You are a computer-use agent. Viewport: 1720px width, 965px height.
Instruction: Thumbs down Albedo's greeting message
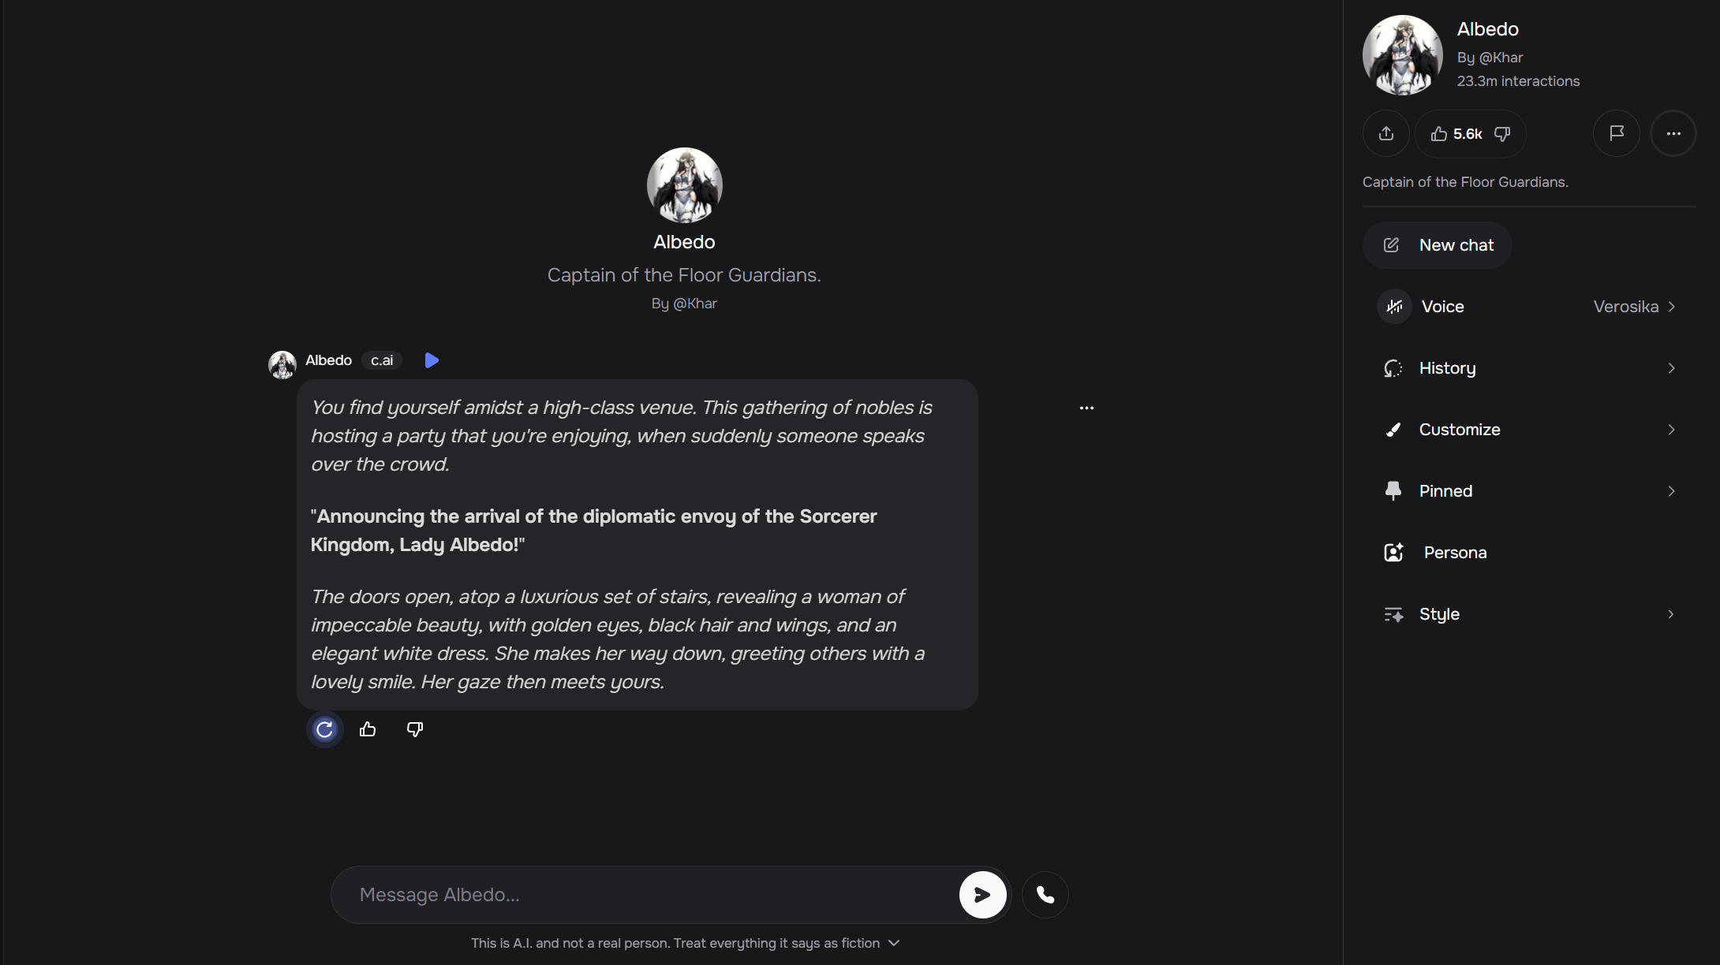[414, 729]
